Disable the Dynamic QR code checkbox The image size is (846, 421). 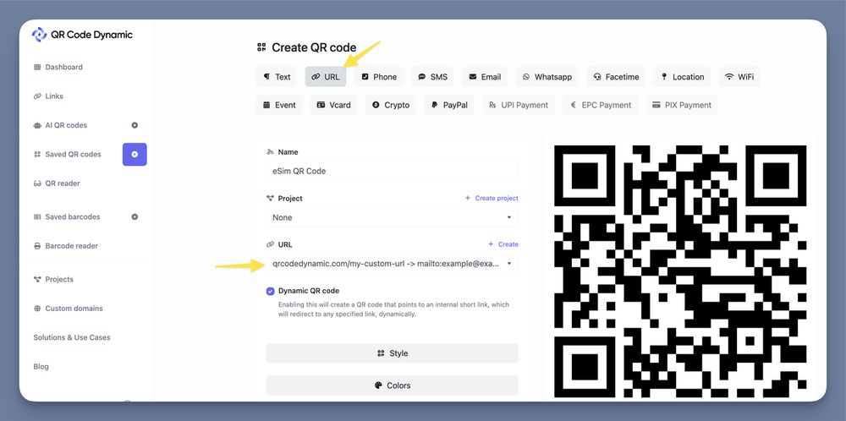click(x=271, y=291)
